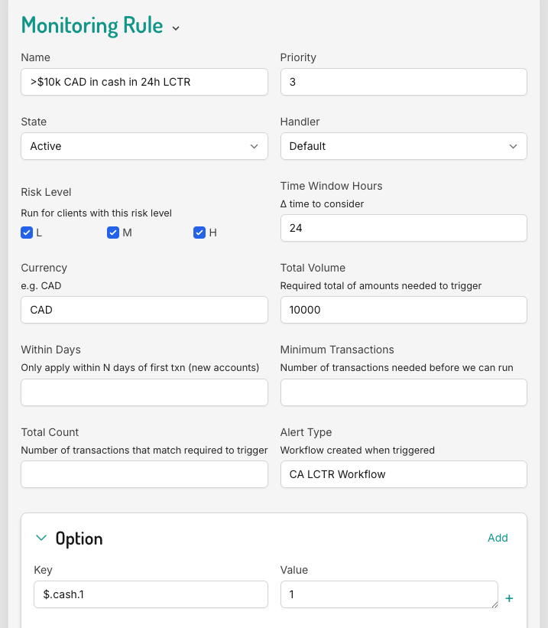
Task: Click the empty Within Days field
Action: tap(144, 392)
